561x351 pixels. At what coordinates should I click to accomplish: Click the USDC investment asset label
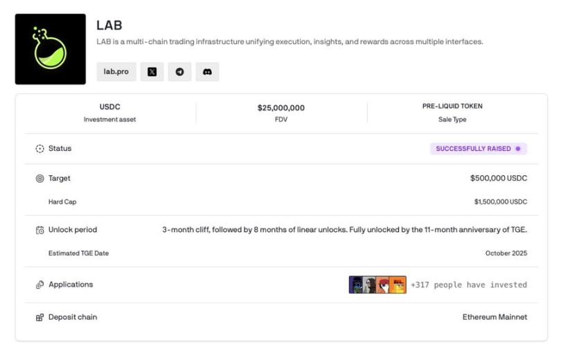[109, 107]
